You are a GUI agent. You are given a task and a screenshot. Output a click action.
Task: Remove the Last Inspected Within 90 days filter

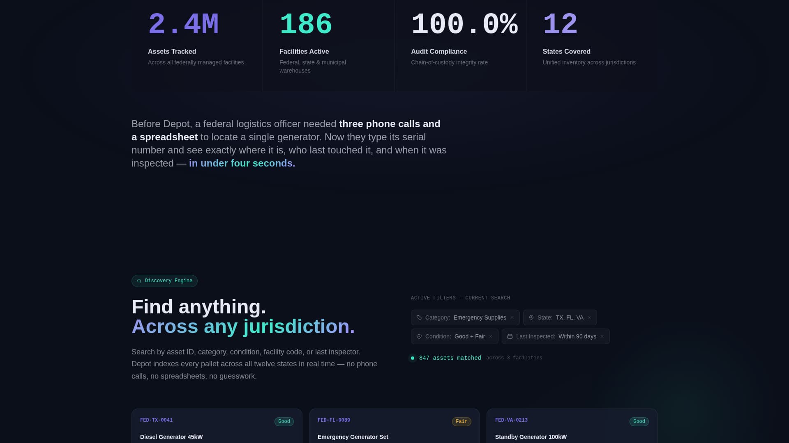pyautogui.click(x=602, y=336)
